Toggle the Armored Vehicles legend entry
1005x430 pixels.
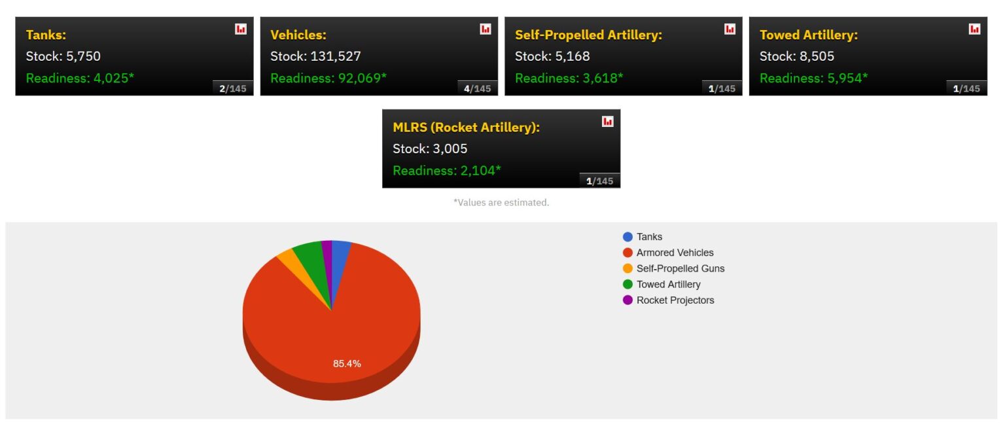click(x=674, y=252)
